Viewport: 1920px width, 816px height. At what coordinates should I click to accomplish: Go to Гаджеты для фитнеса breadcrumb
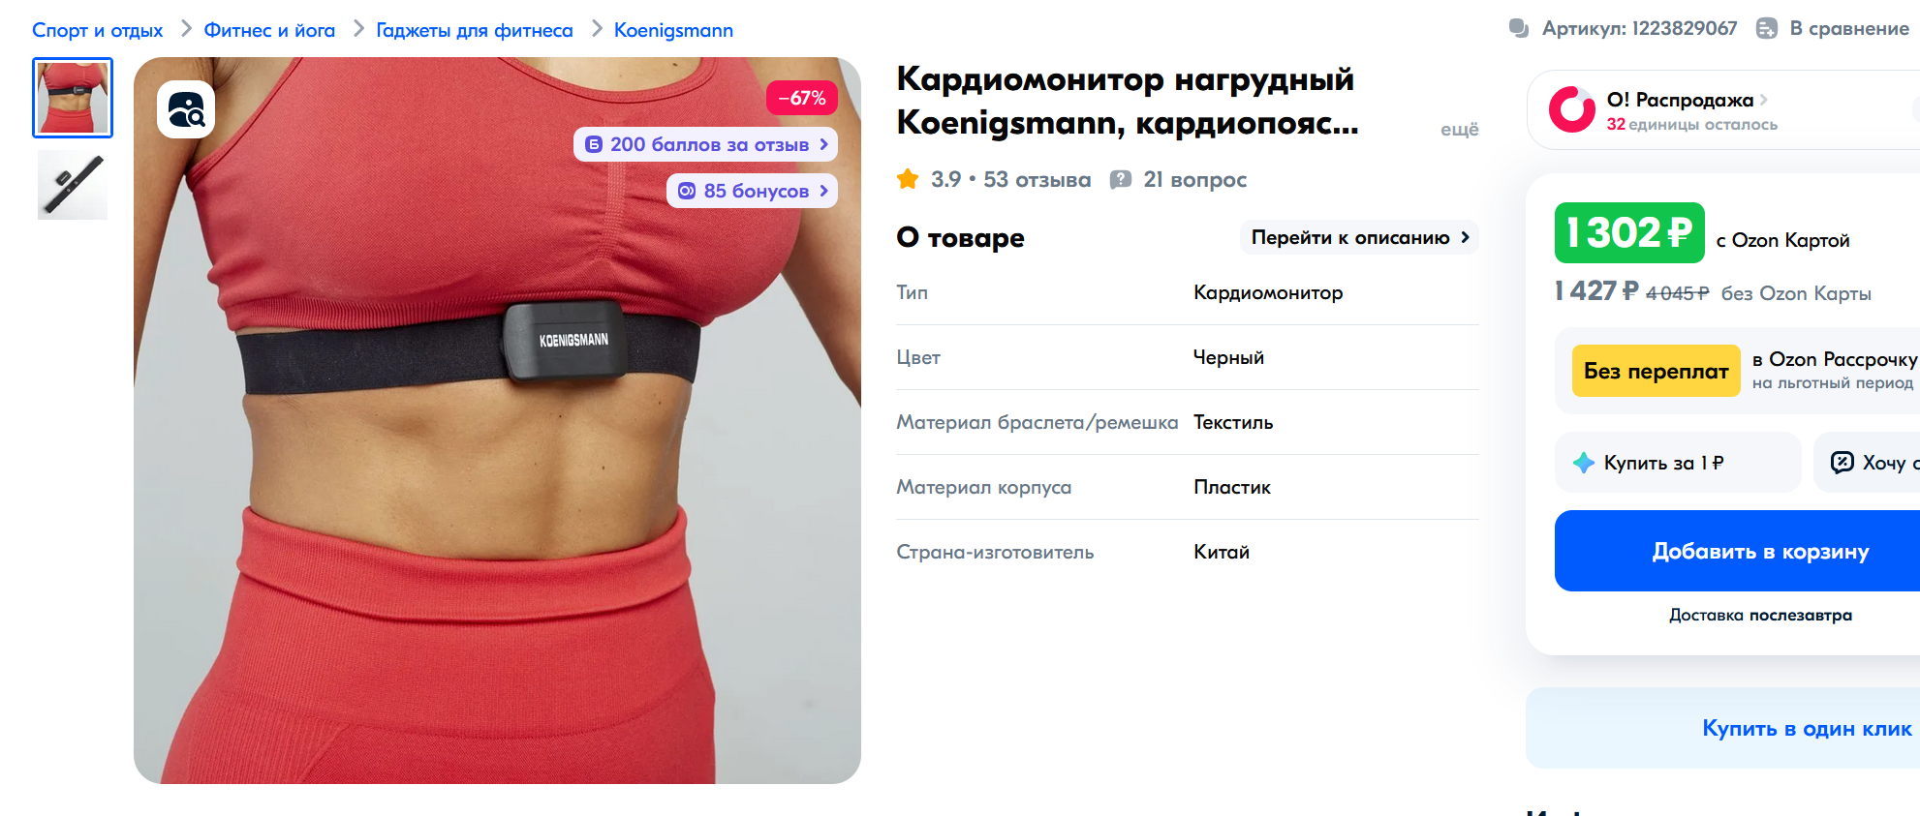(x=475, y=30)
